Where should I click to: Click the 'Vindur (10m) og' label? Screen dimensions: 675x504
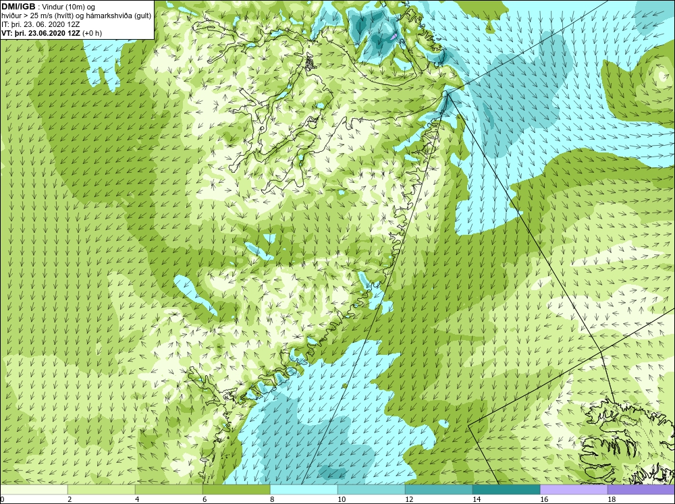coord(70,7)
